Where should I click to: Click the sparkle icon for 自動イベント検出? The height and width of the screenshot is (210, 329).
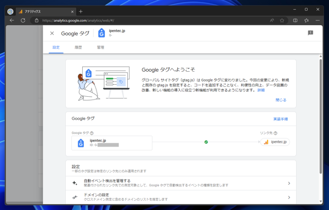[x=75, y=183]
